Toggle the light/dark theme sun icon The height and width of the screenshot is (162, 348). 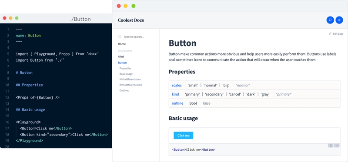339,20
